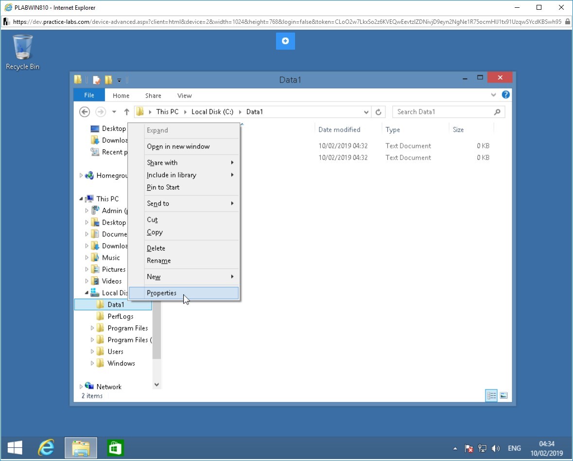
Task: Open network tray icon
Action: point(483,448)
